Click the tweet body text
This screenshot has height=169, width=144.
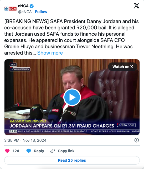[x=71, y=37]
